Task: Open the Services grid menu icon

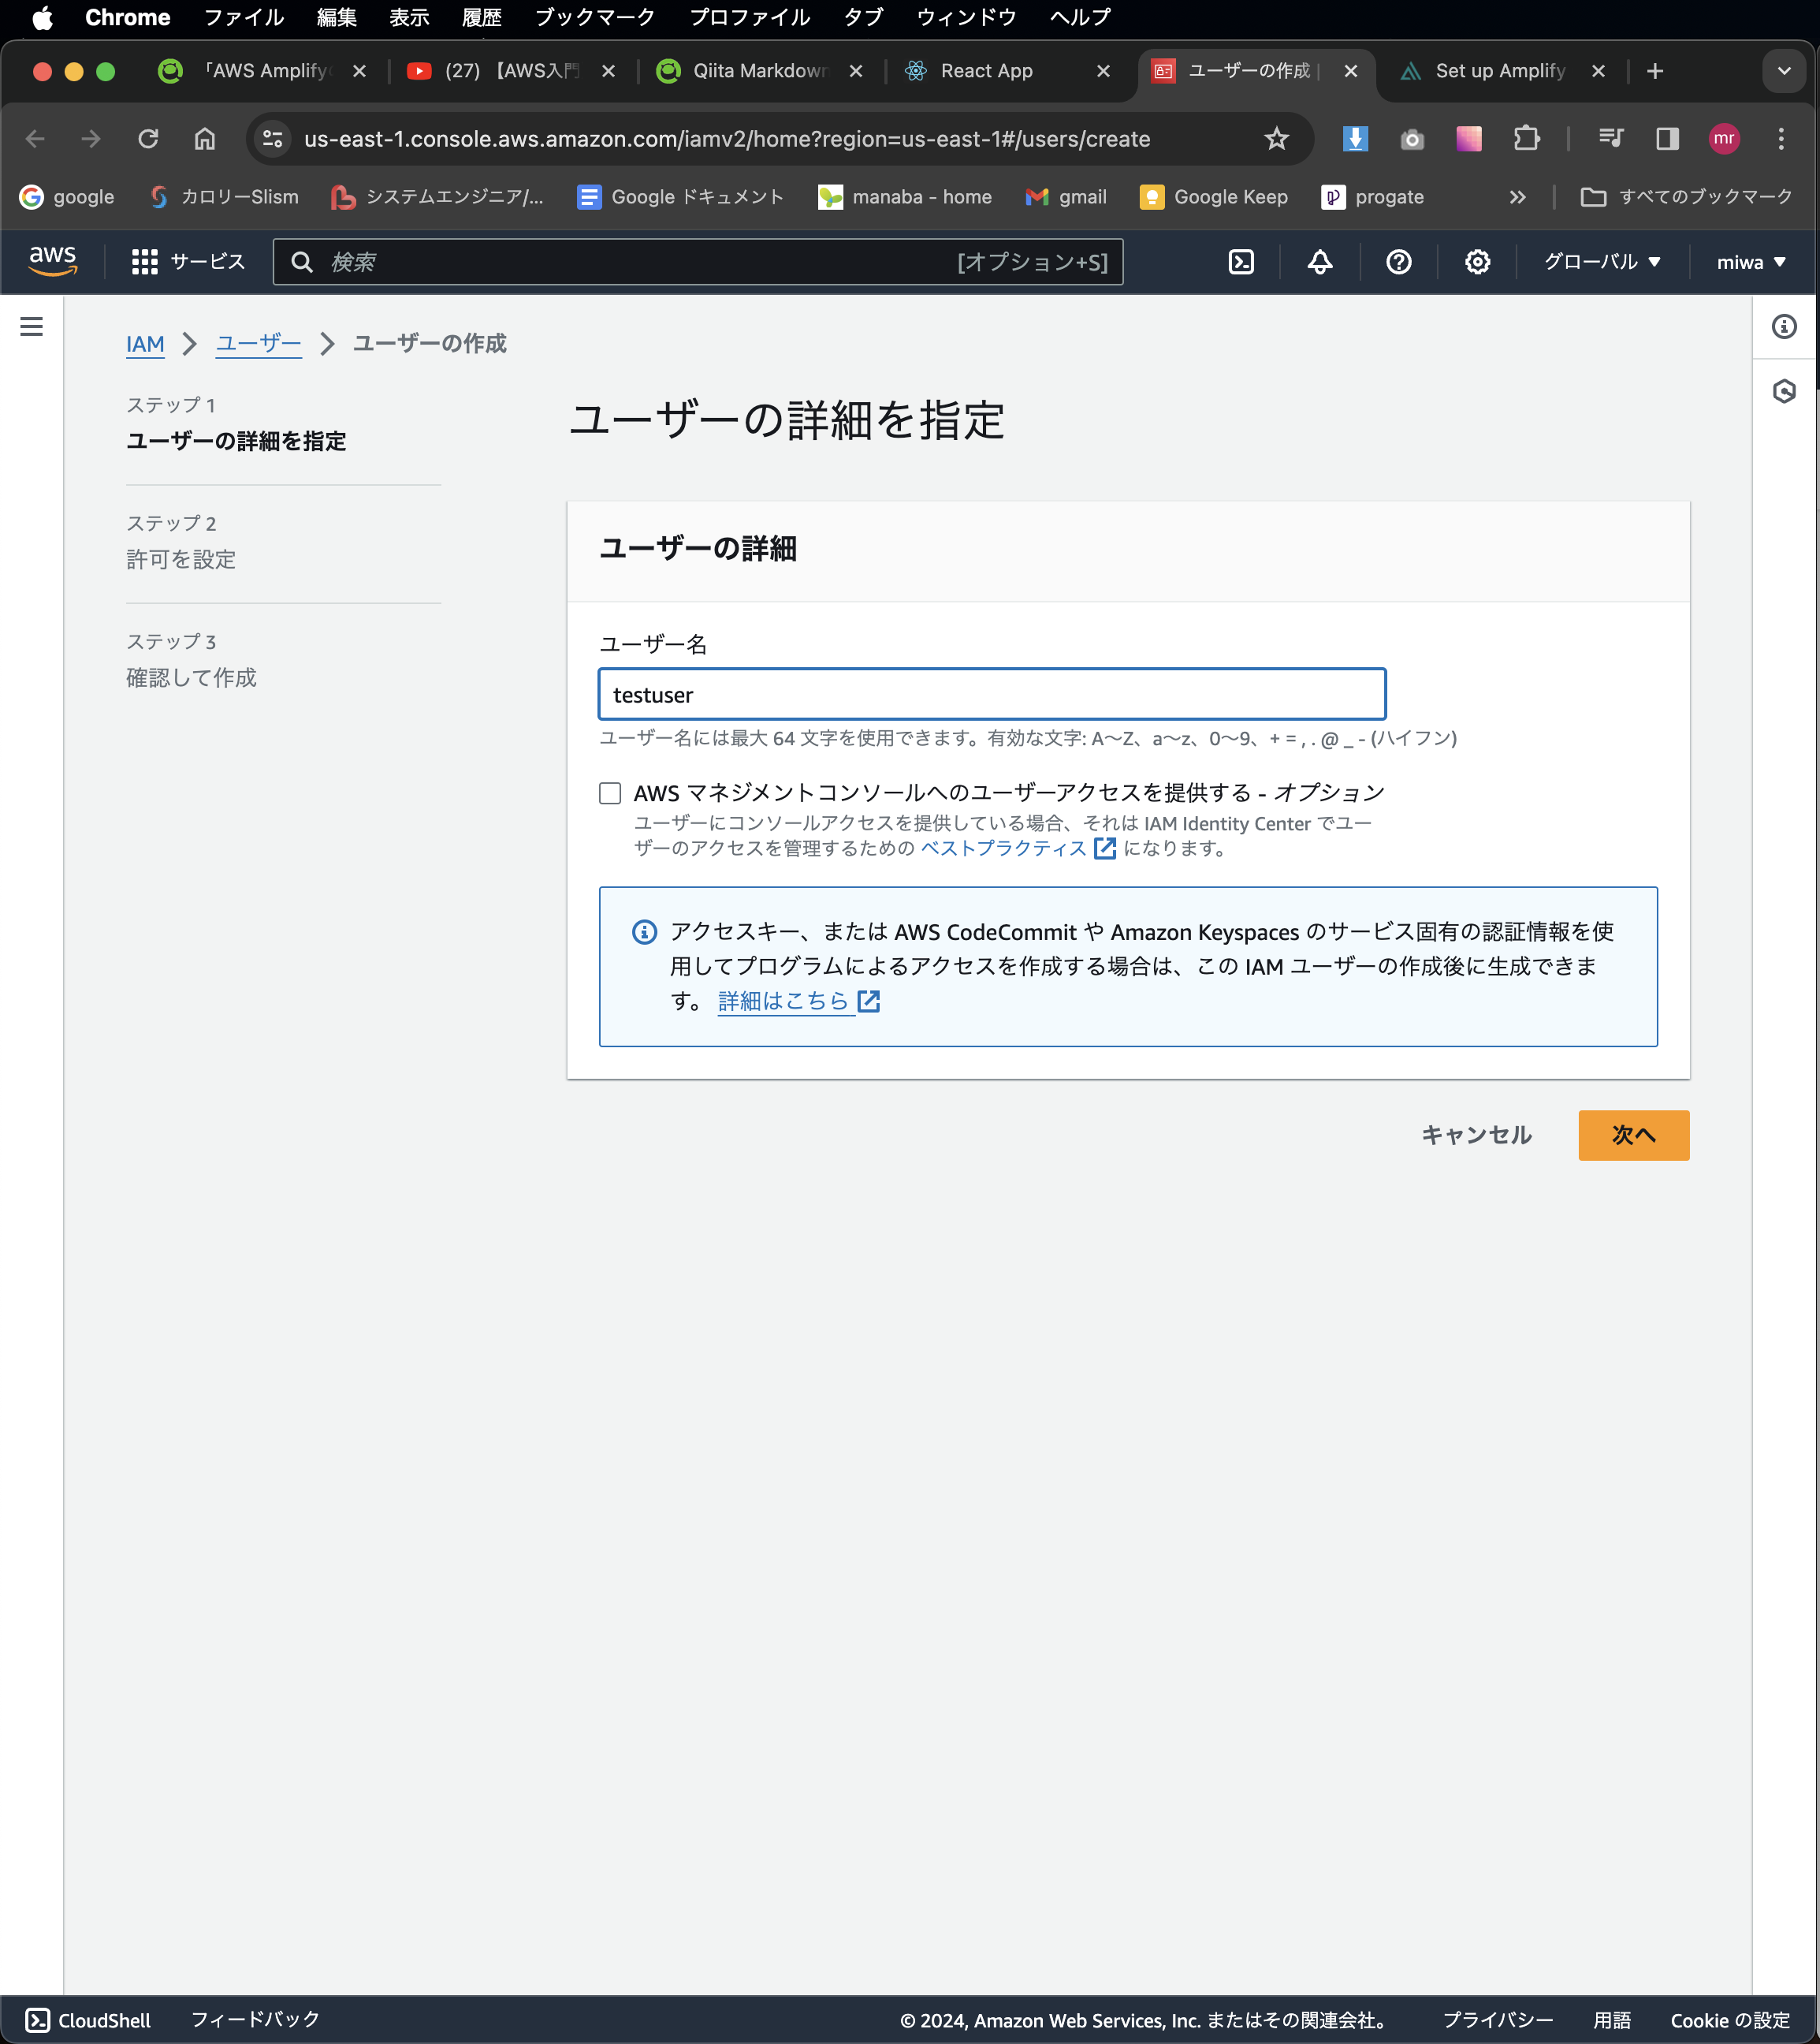Action: [x=144, y=261]
